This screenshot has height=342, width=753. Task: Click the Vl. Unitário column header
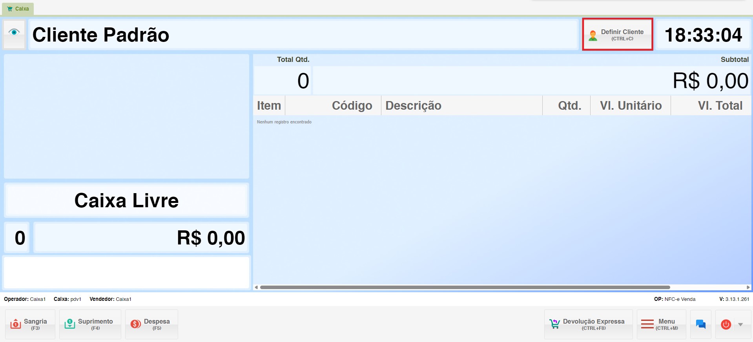pyautogui.click(x=631, y=105)
